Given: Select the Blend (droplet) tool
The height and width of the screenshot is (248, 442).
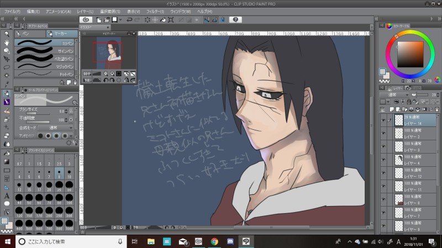Looking at the screenshot, I should [7, 144].
